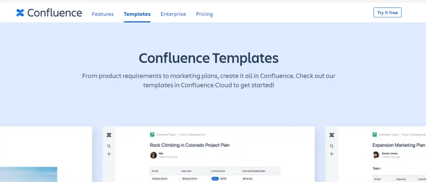Click Exxtreme Travel breadcrumb in Rock Climbing card
The width and height of the screenshot is (426, 182).
(166, 135)
